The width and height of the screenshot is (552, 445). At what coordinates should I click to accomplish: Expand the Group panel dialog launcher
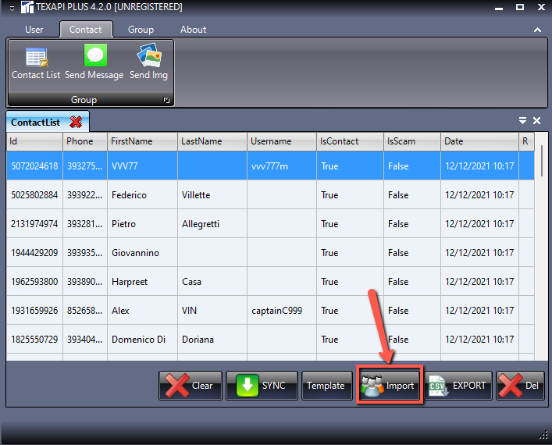coord(166,101)
